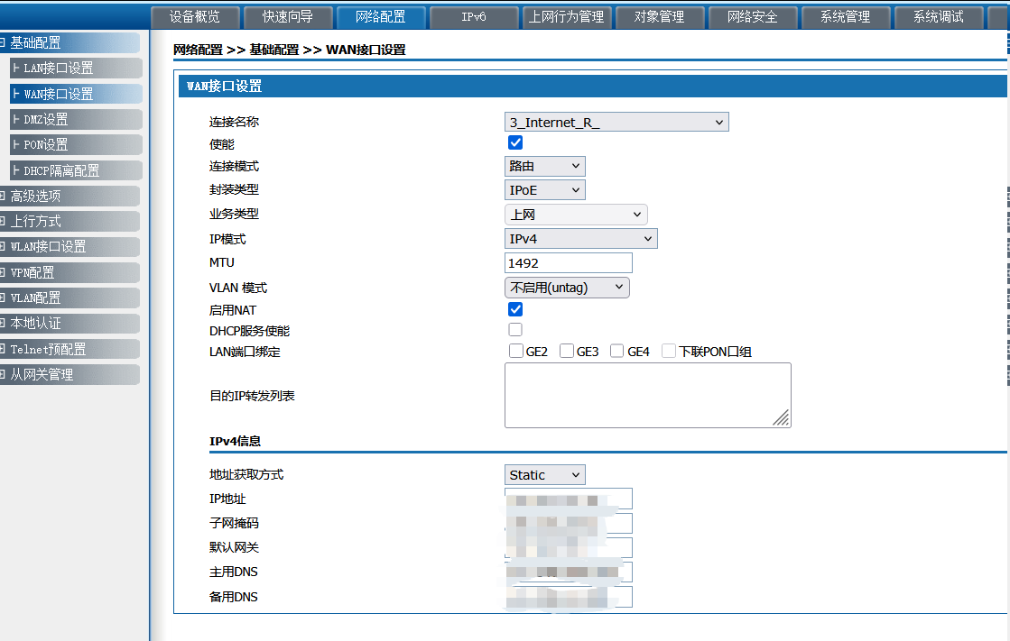The width and height of the screenshot is (1010, 641).
Task: Open the 系统管理 tab
Action: 845,17
